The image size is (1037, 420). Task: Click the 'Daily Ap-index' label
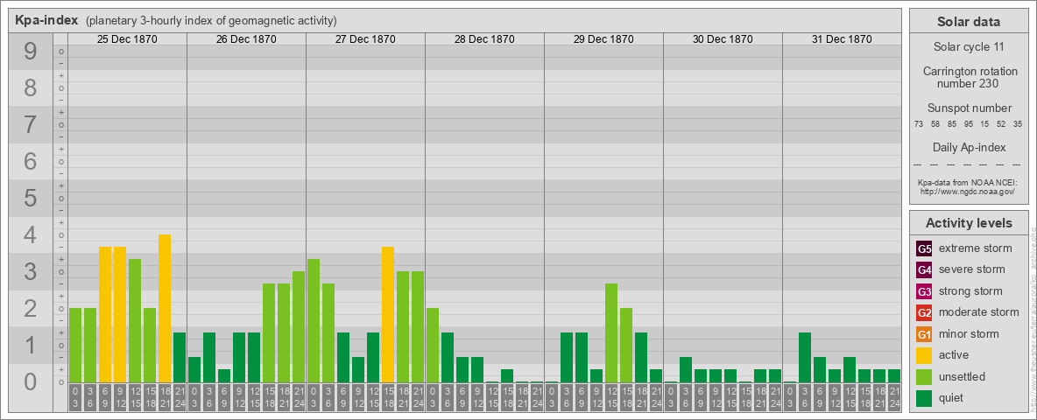click(x=969, y=147)
